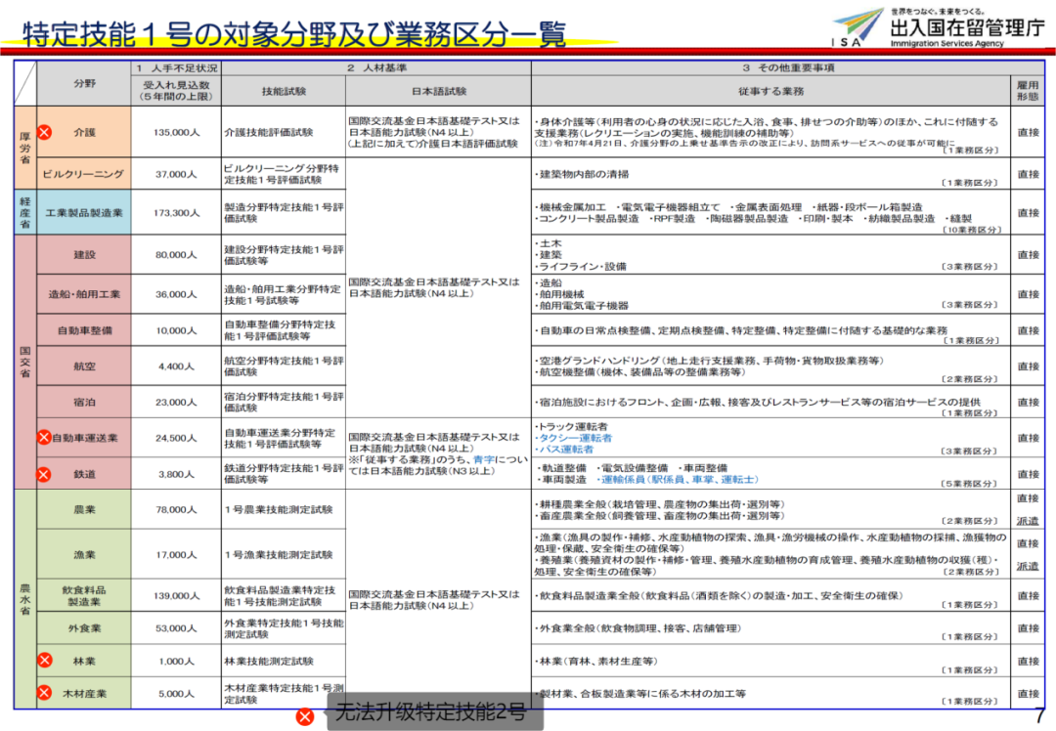Click the トラック運転者 text
Viewport: 1056px width, 731px height.
pos(572,426)
